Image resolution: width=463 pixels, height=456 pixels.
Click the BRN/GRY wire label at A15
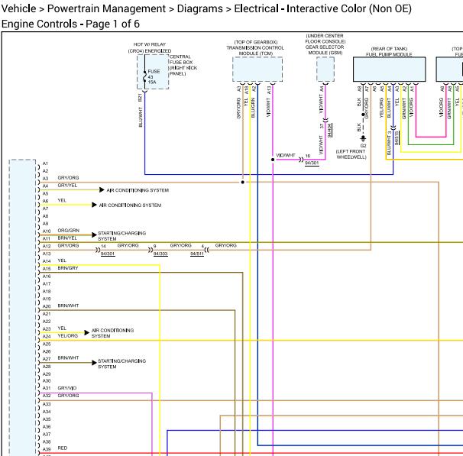point(68,268)
